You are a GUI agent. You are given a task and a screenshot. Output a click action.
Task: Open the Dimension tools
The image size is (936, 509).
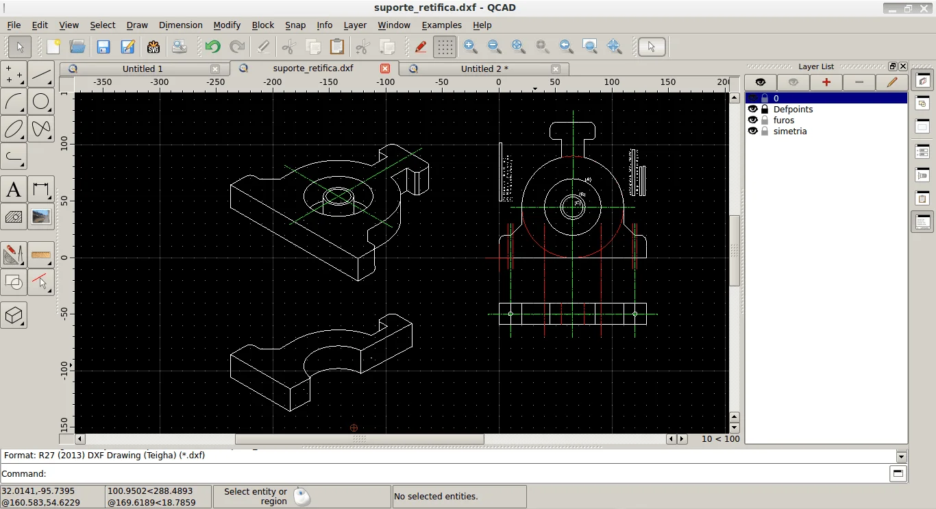tap(41, 189)
